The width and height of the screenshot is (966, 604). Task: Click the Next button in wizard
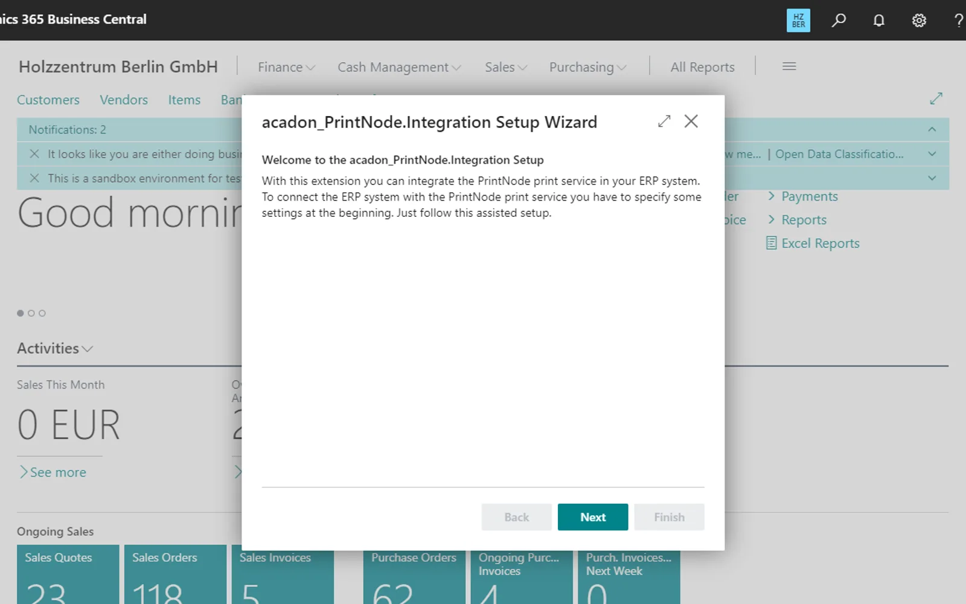click(593, 517)
